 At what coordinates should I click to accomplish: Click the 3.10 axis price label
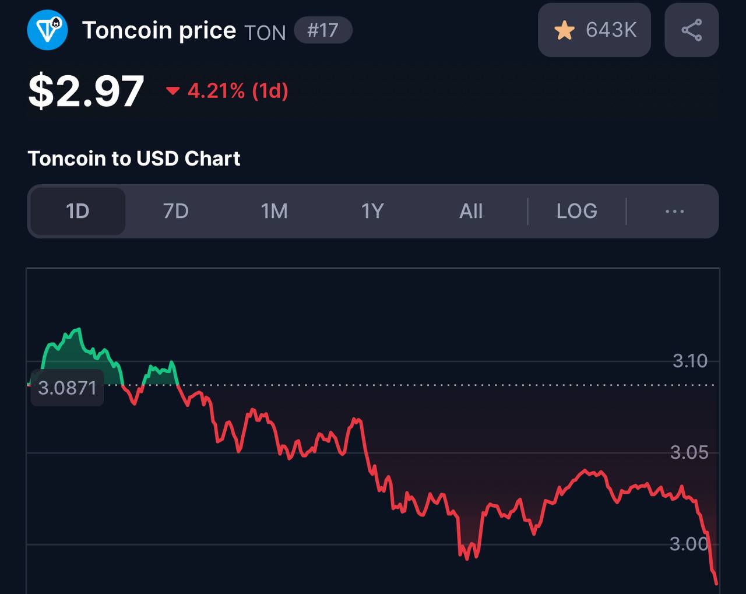click(x=690, y=361)
